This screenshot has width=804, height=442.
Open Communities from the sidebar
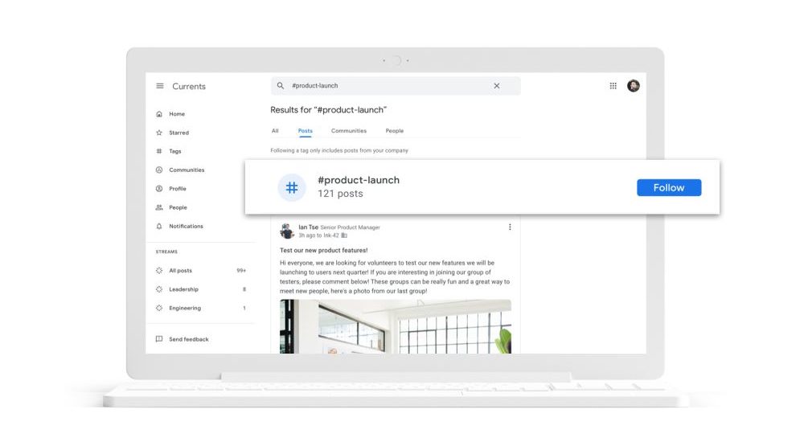point(186,170)
